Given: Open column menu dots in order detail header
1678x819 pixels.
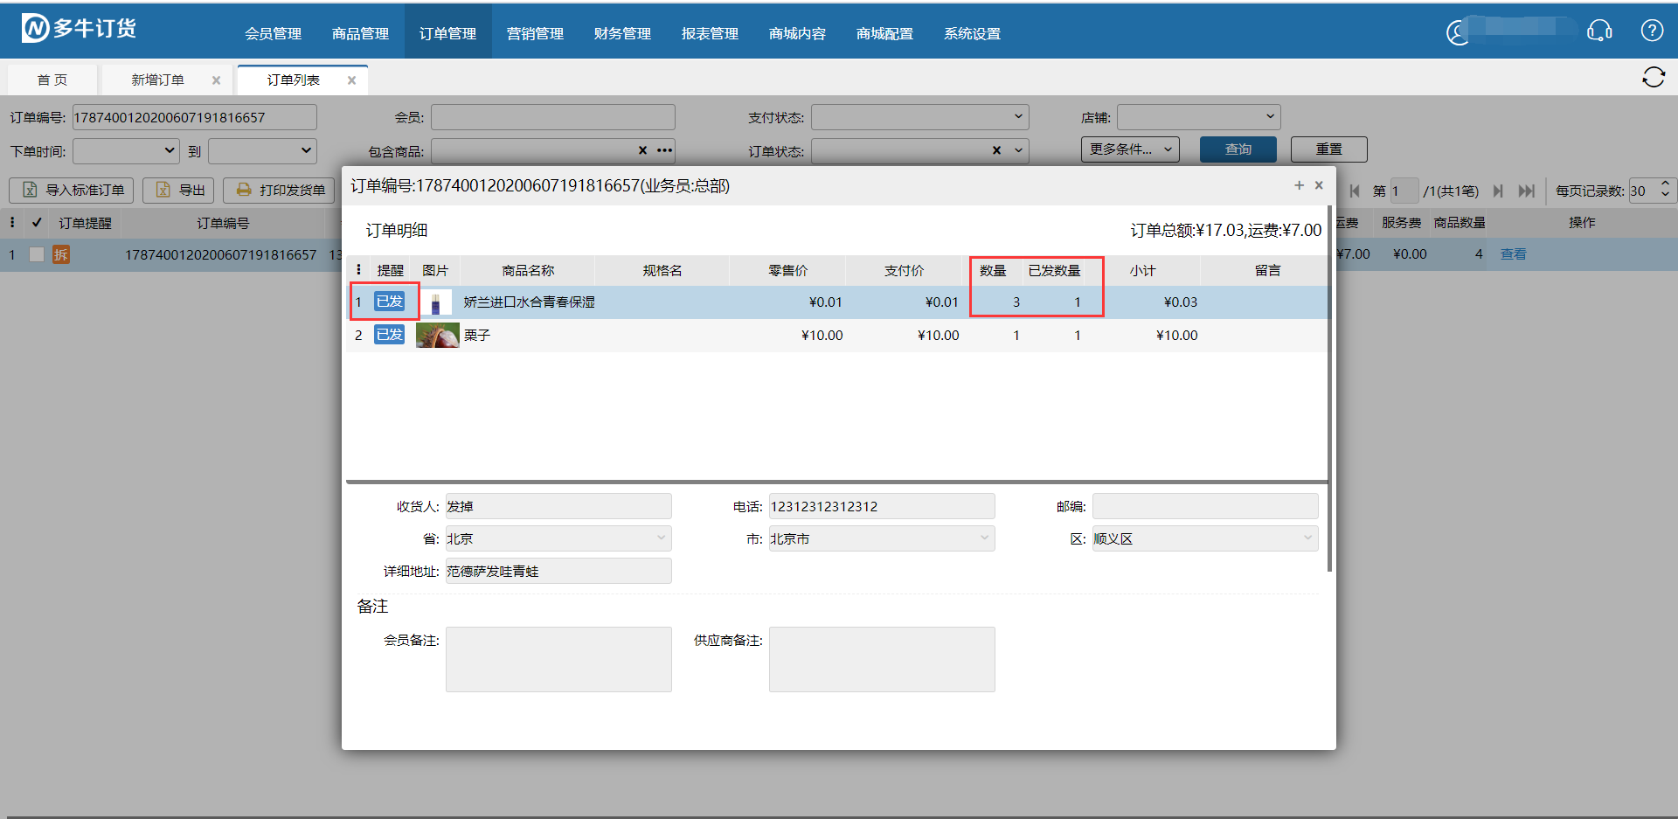Looking at the screenshot, I should (358, 270).
